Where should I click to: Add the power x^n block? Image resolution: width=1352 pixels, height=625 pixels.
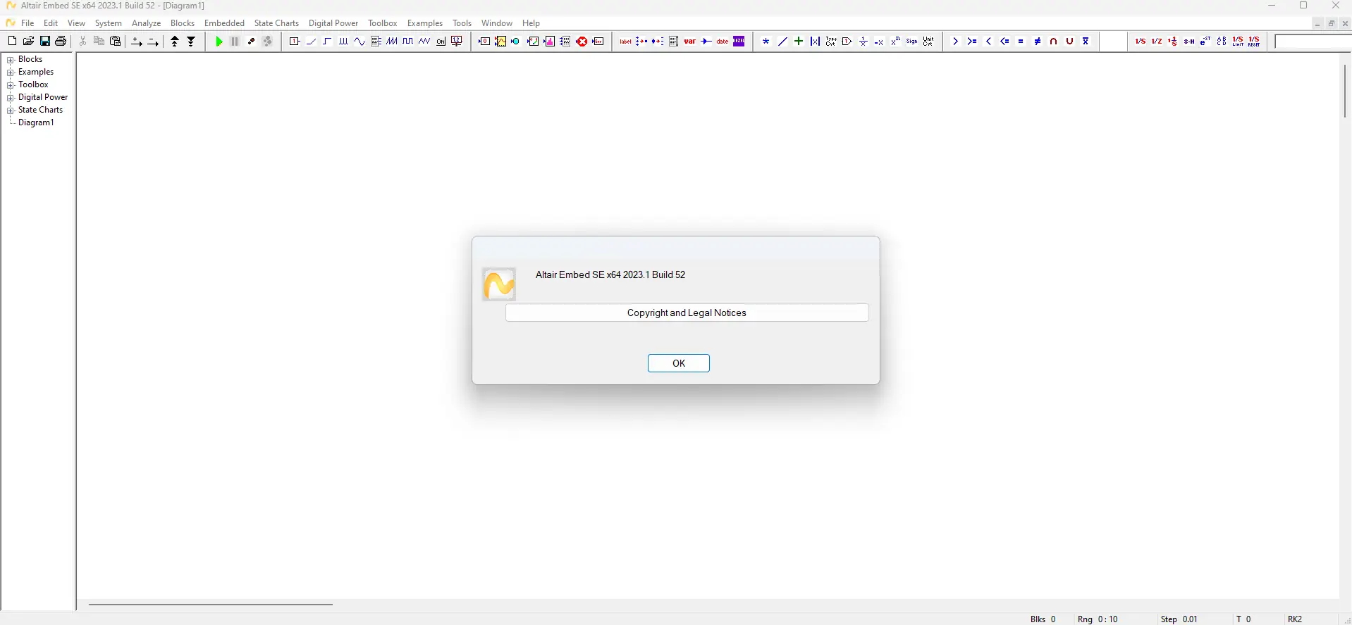tap(896, 42)
